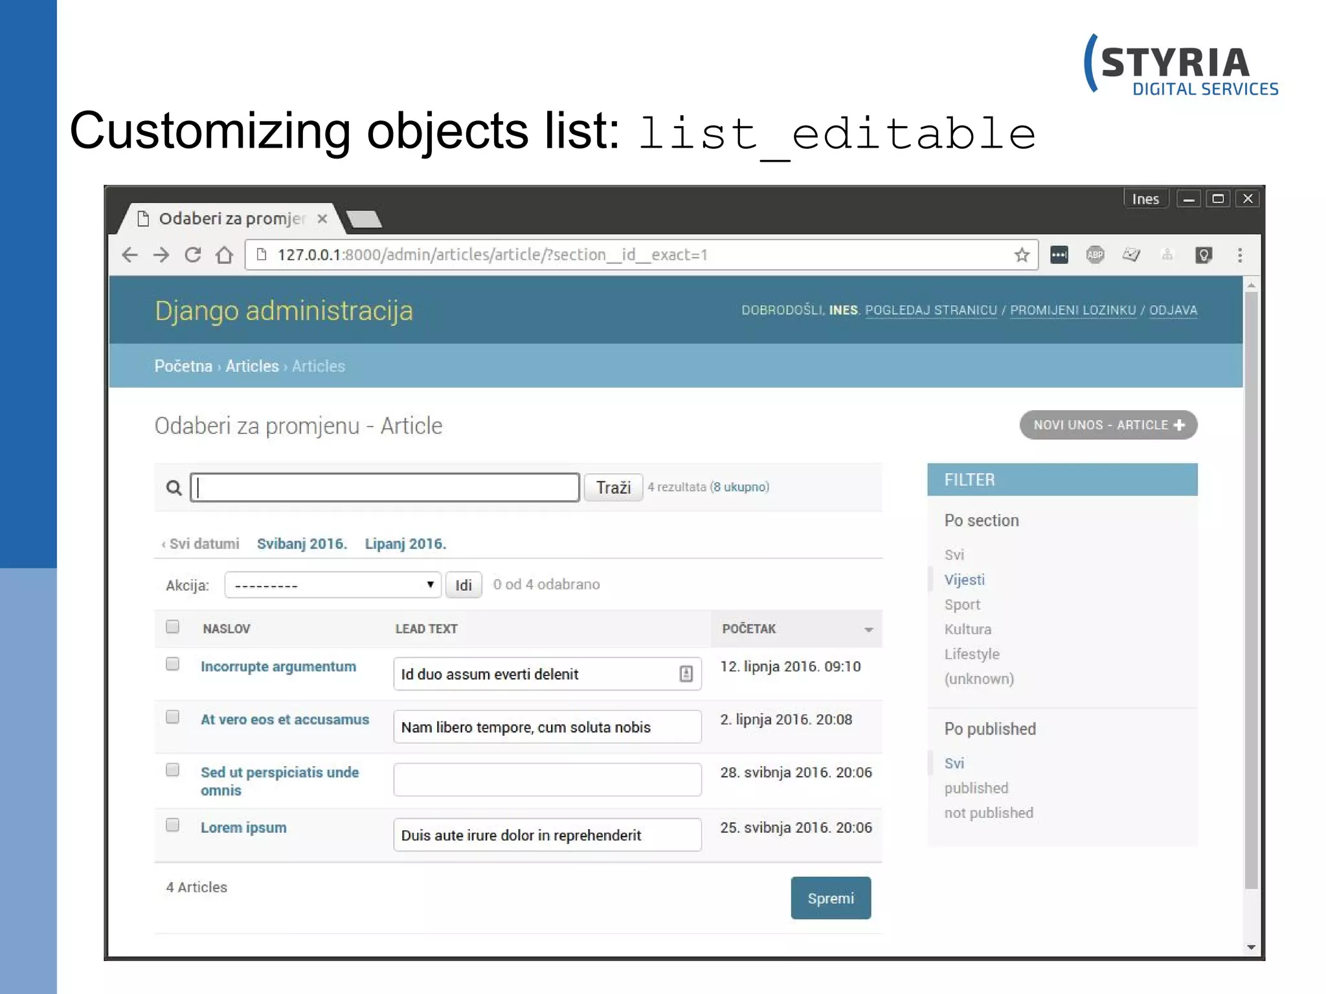Click the page vertical scrollbar thumb

click(1251, 590)
